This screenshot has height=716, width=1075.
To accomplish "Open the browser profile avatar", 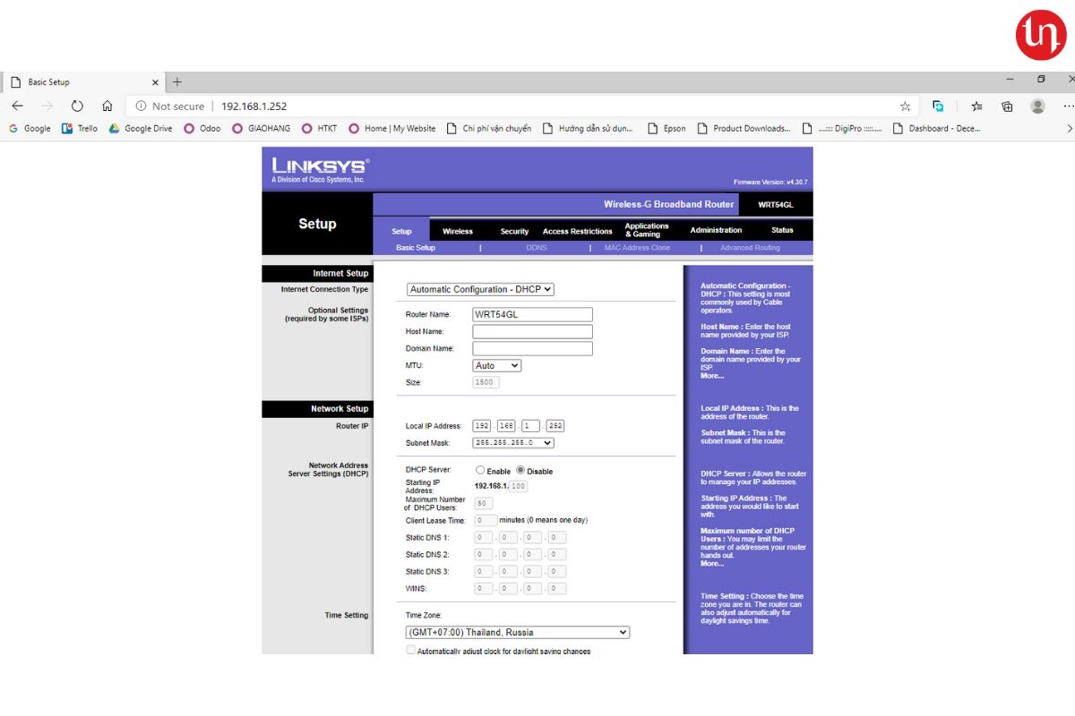I will 1037,106.
